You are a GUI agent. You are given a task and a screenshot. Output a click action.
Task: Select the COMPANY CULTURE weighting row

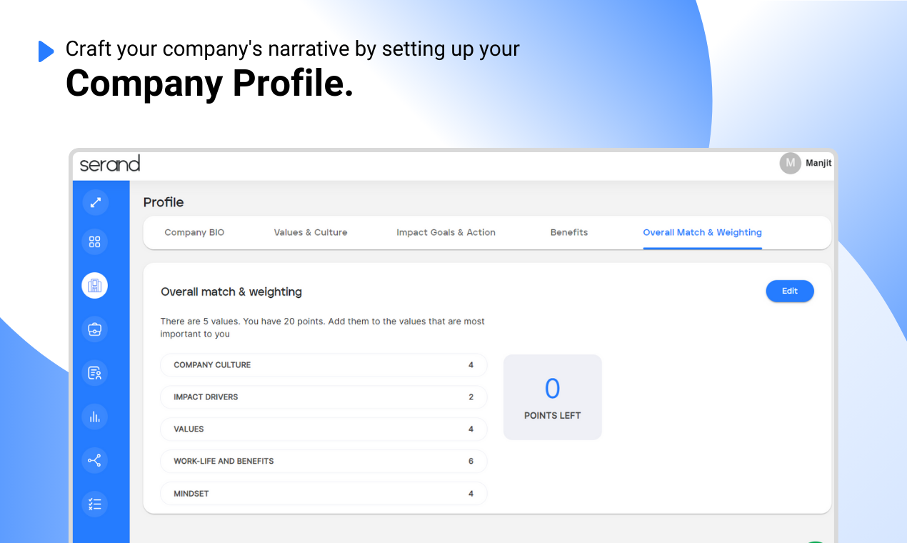tap(324, 365)
